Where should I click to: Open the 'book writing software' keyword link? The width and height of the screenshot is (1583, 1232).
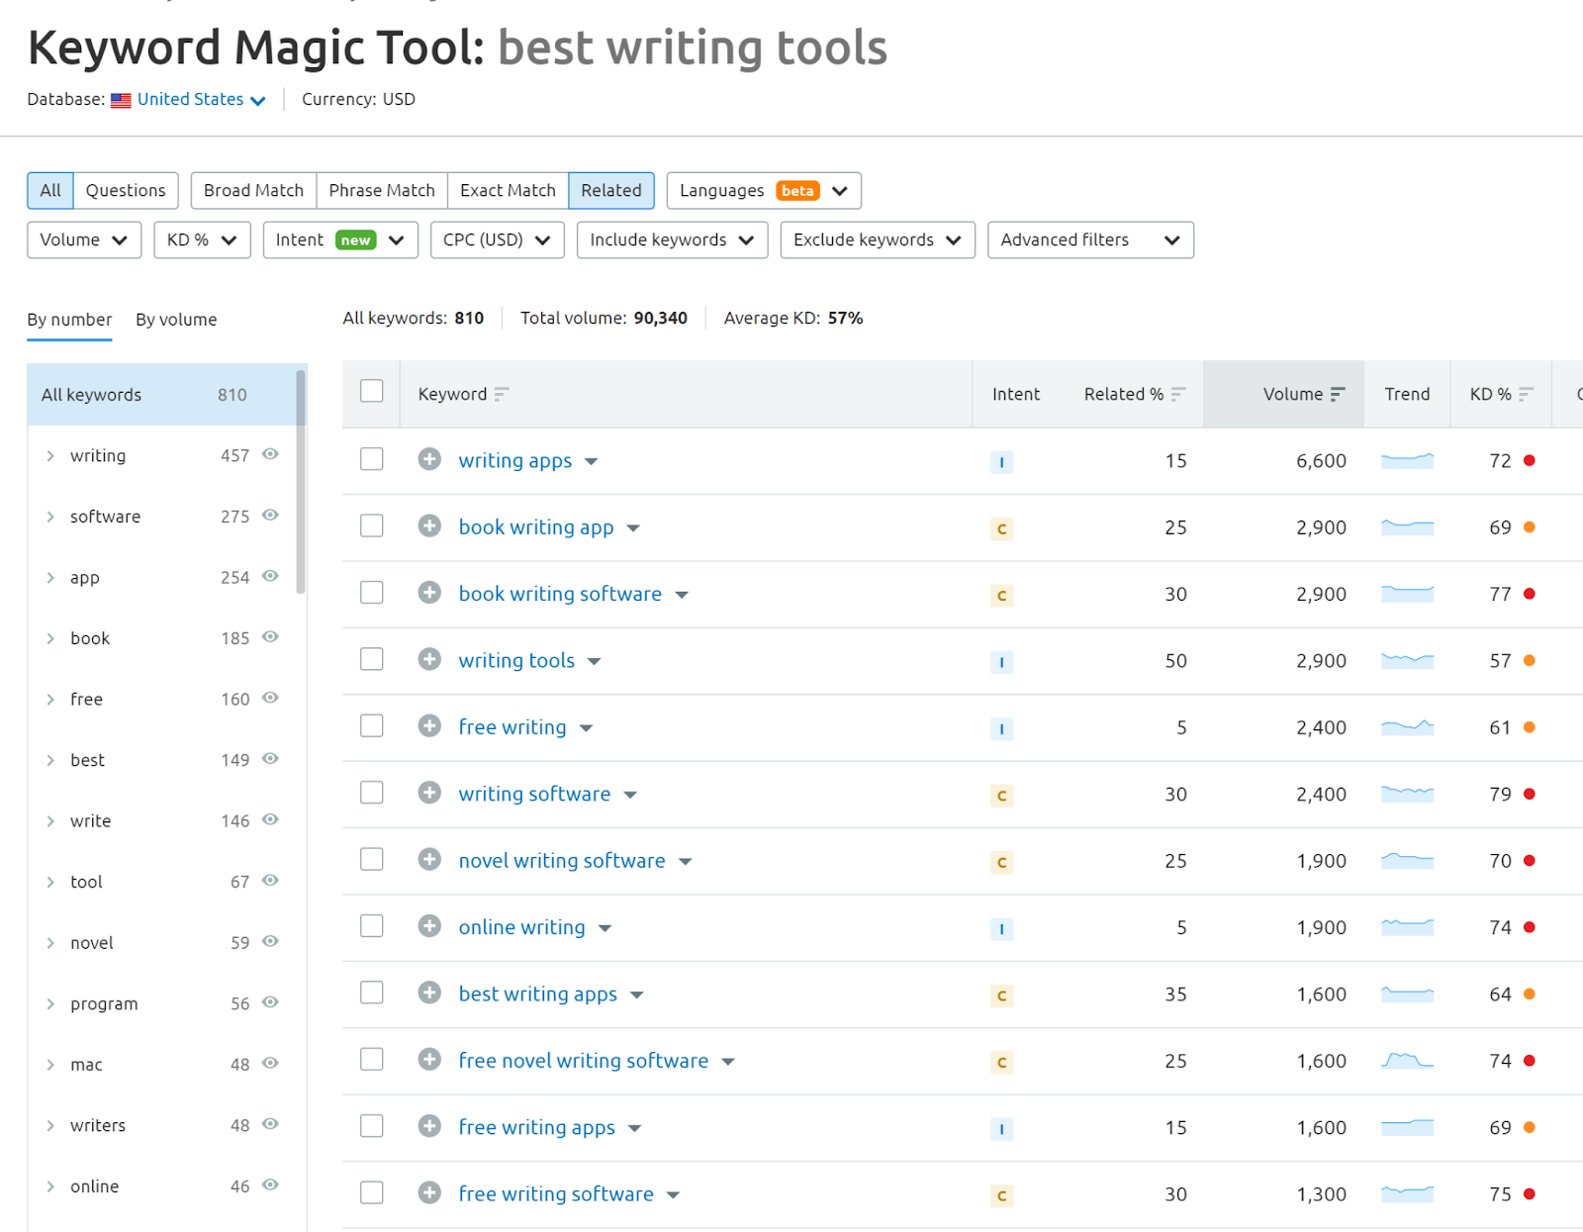point(560,594)
